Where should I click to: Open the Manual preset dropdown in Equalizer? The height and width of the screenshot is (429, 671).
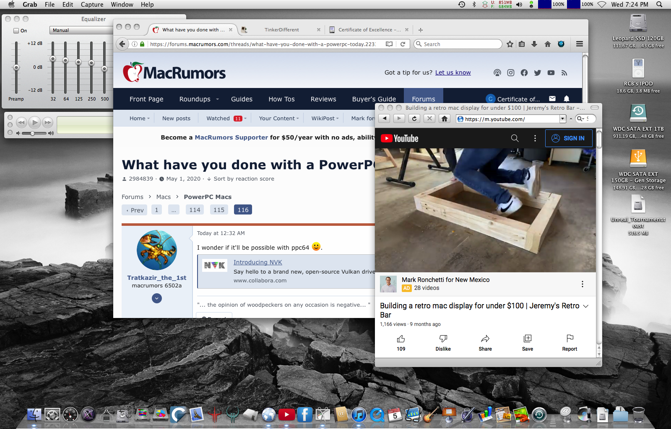click(81, 30)
